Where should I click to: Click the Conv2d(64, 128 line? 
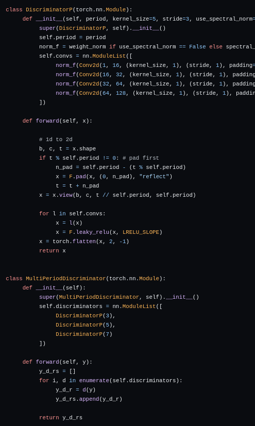[x=156, y=93]
